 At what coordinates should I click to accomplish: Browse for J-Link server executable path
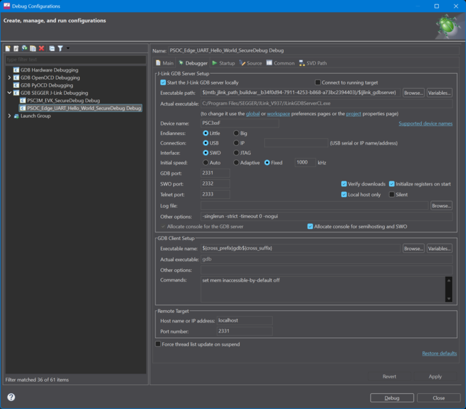(x=413, y=93)
